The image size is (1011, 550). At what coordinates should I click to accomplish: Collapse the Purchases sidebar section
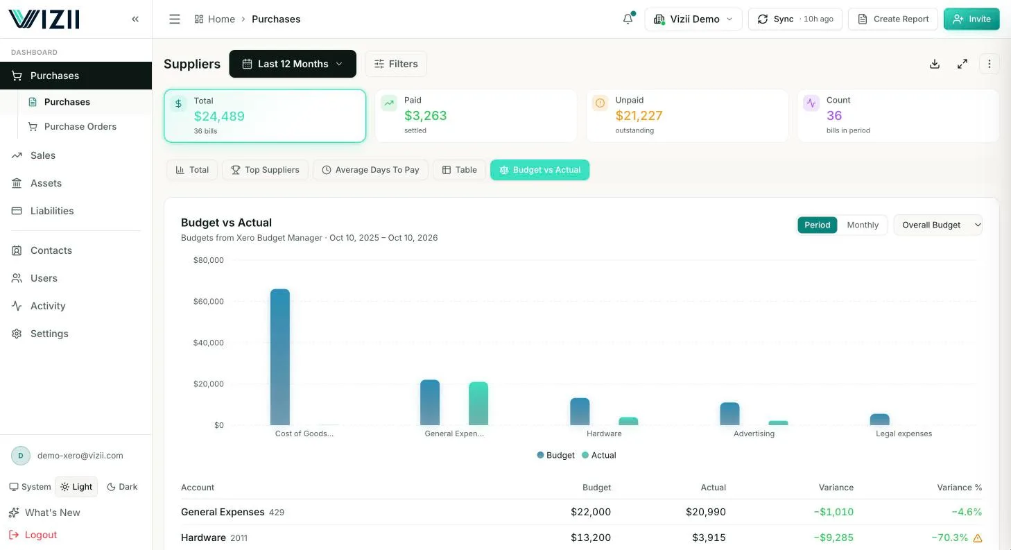76,76
